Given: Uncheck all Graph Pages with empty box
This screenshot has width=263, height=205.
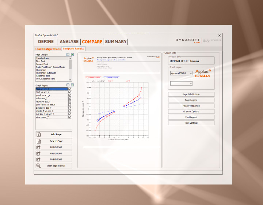Looking at the screenshot, I should tap(68, 85).
